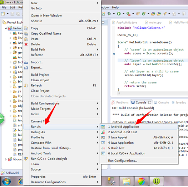Image resolution: width=188 pixels, height=187 pixels.
Task: Switch to the Javadoc tab
Action: tap(179, 102)
